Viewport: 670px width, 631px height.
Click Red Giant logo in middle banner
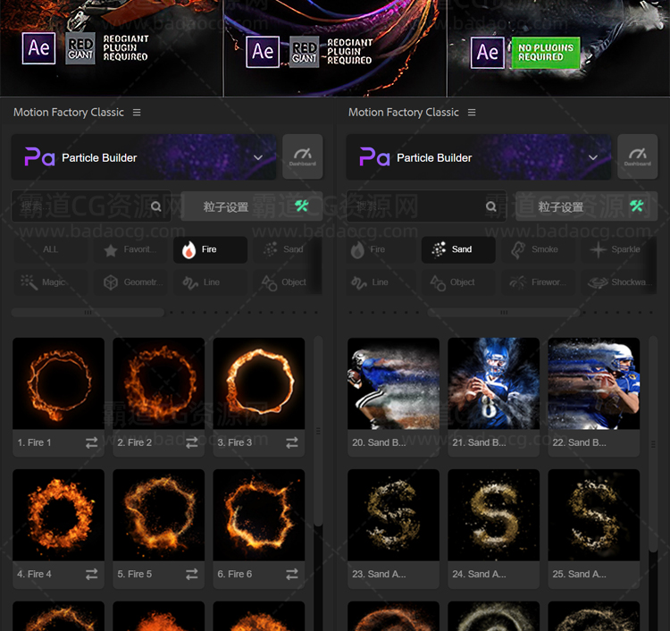pyautogui.click(x=305, y=52)
